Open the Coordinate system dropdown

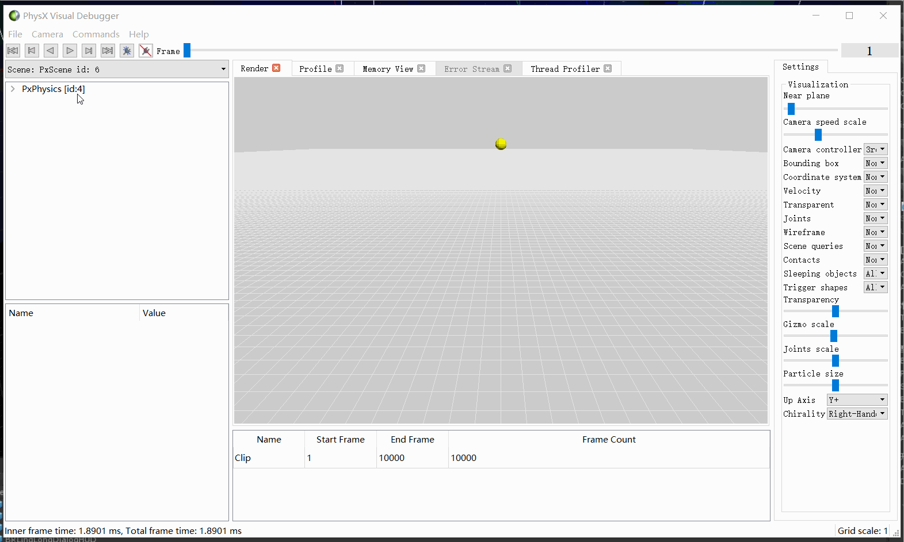click(875, 177)
